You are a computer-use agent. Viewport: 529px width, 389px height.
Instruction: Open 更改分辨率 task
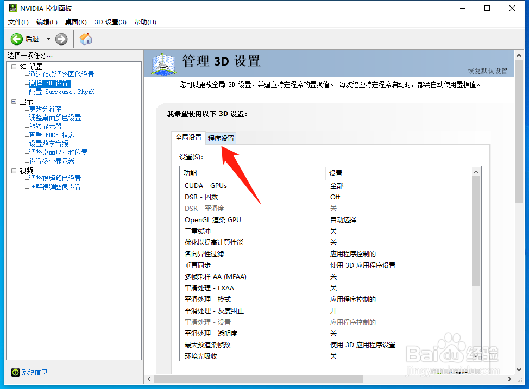[45, 109]
